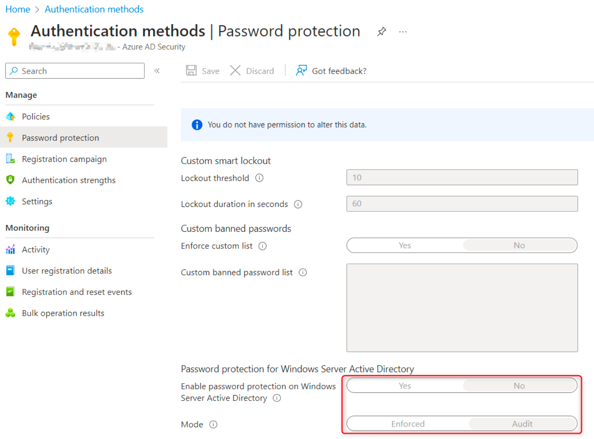Open Settings via its gear icon
The height and width of the screenshot is (439, 594).
click(10, 201)
